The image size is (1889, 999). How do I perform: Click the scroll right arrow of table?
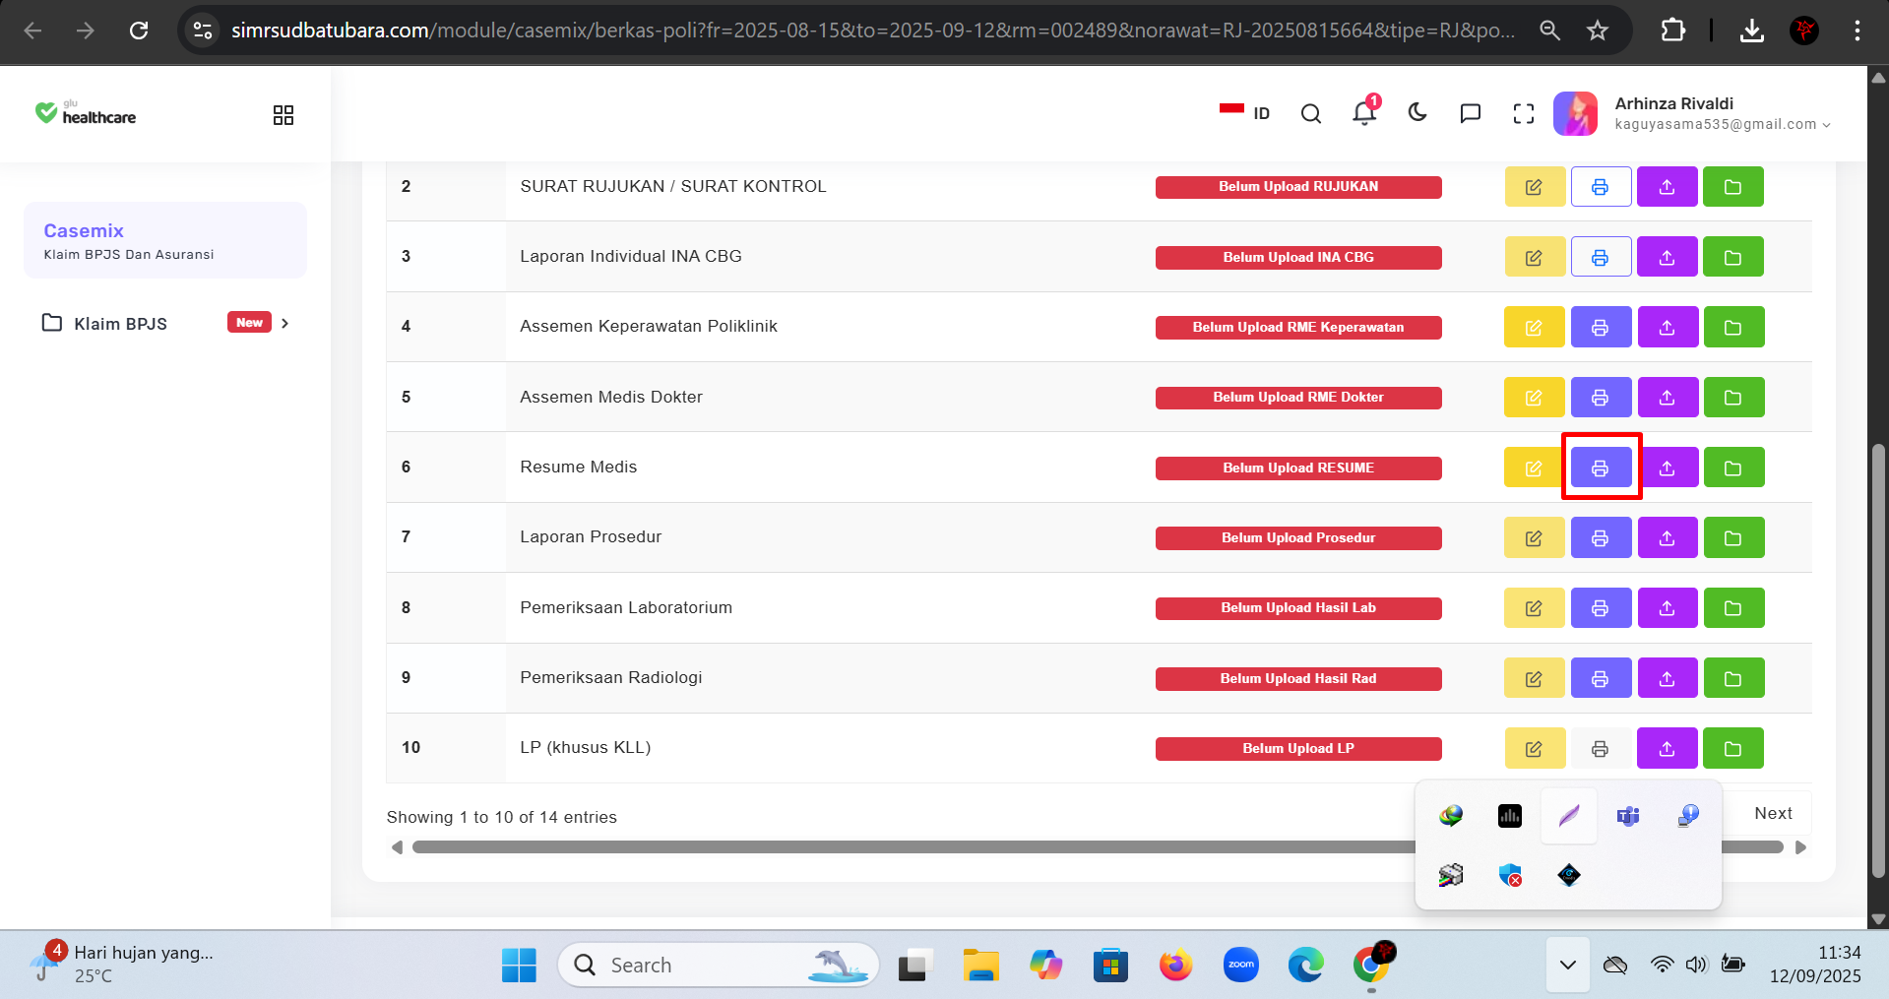pyautogui.click(x=1800, y=847)
